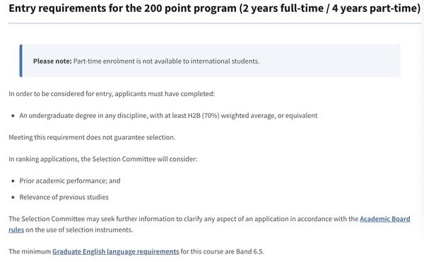The image size is (424, 262).
Task: Open Graduate English language requirements link
Action: (116, 251)
